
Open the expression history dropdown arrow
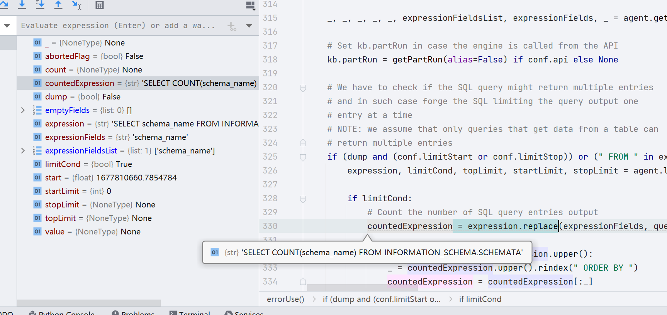(x=249, y=26)
